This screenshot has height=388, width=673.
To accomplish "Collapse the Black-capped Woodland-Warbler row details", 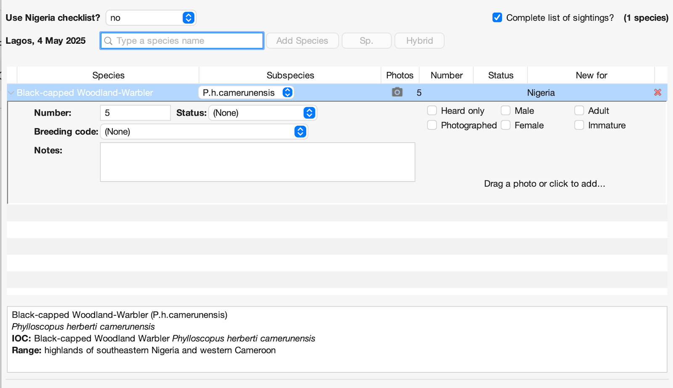I will tap(11, 93).
